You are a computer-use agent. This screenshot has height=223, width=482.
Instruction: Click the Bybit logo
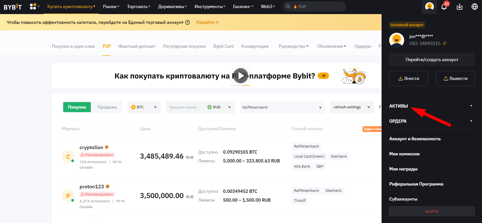pyautogui.click(x=13, y=7)
